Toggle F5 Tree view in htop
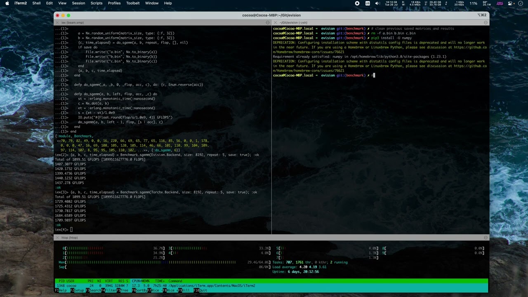The width and height of the screenshot is (528, 297). pos(123,290)
